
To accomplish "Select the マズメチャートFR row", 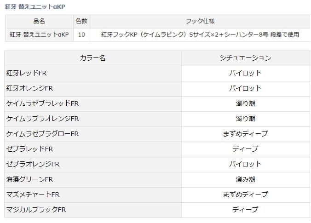I will coord(33,194).
